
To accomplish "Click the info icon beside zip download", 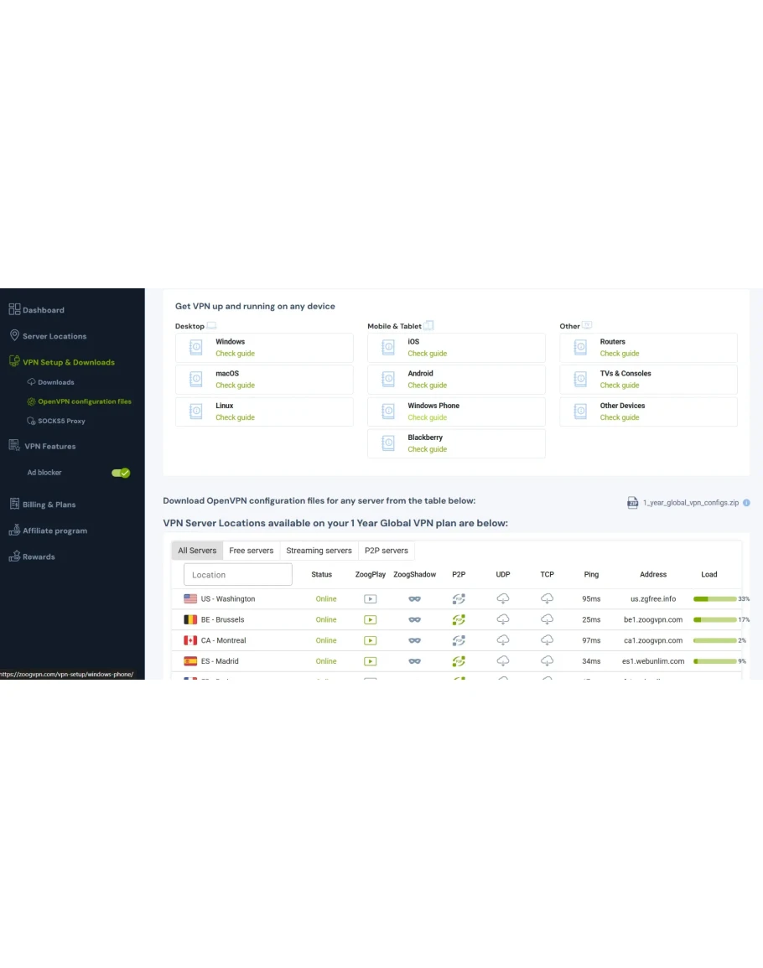I will (746, 503).
